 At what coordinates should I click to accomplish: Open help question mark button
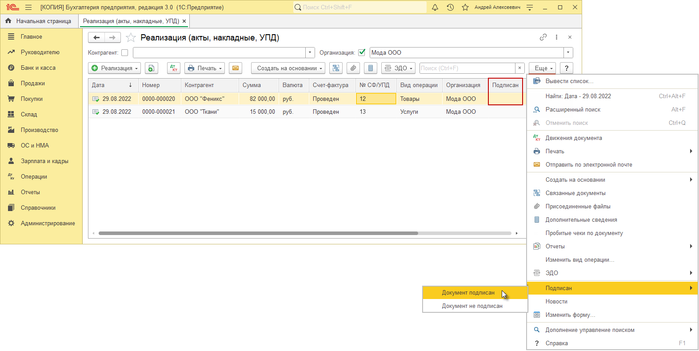click(x=567, y=68)
